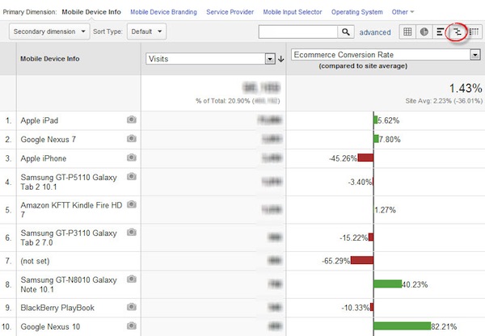Click the Google Nexus 7 row label
The image size is (485, 336).
[48, 140]
